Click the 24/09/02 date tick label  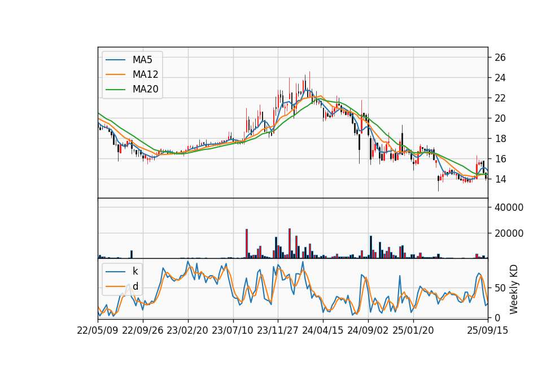point(368,330)
